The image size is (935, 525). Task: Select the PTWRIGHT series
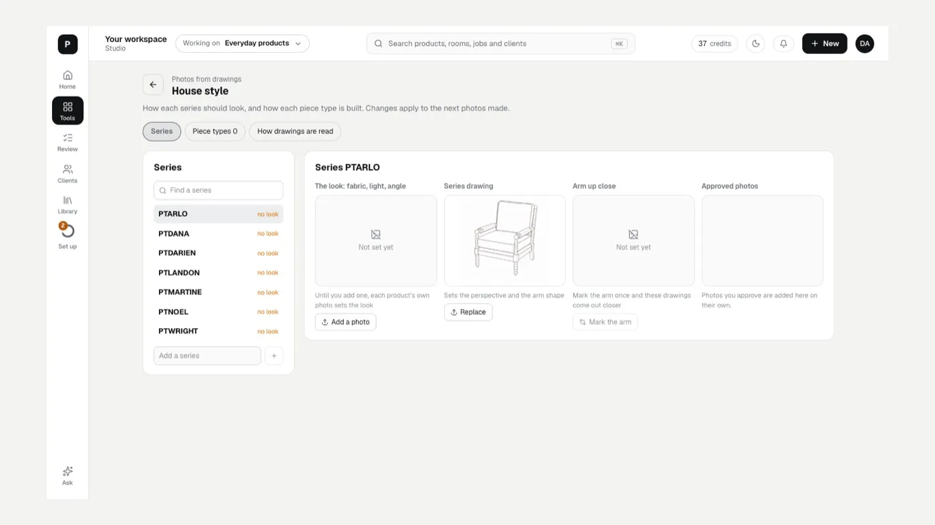218,331
